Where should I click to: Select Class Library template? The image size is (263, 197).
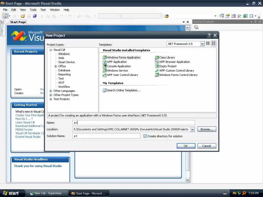click(x=165, y=57)
